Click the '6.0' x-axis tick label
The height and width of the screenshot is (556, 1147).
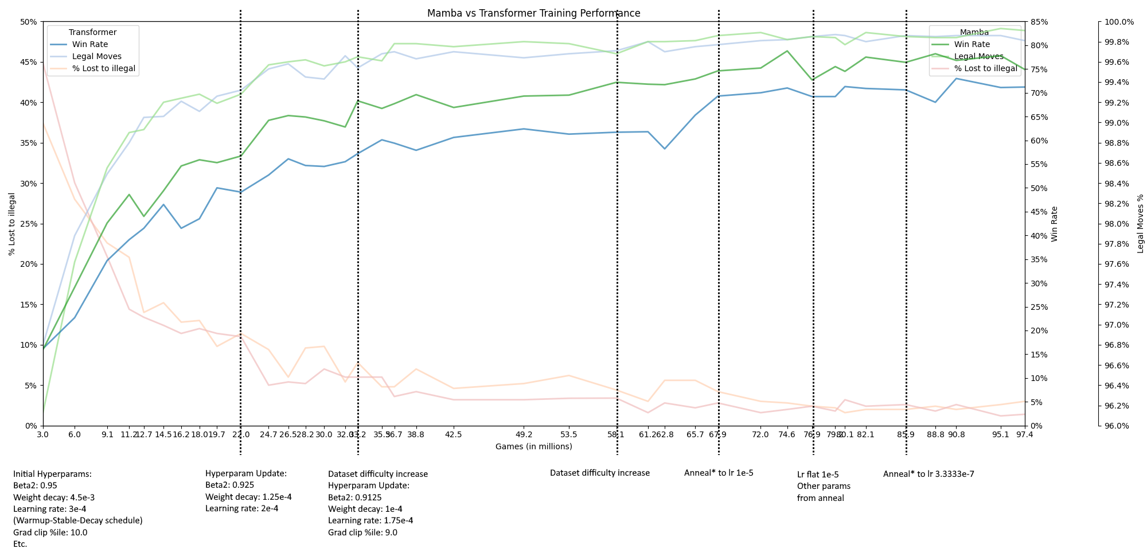point(74,434)
